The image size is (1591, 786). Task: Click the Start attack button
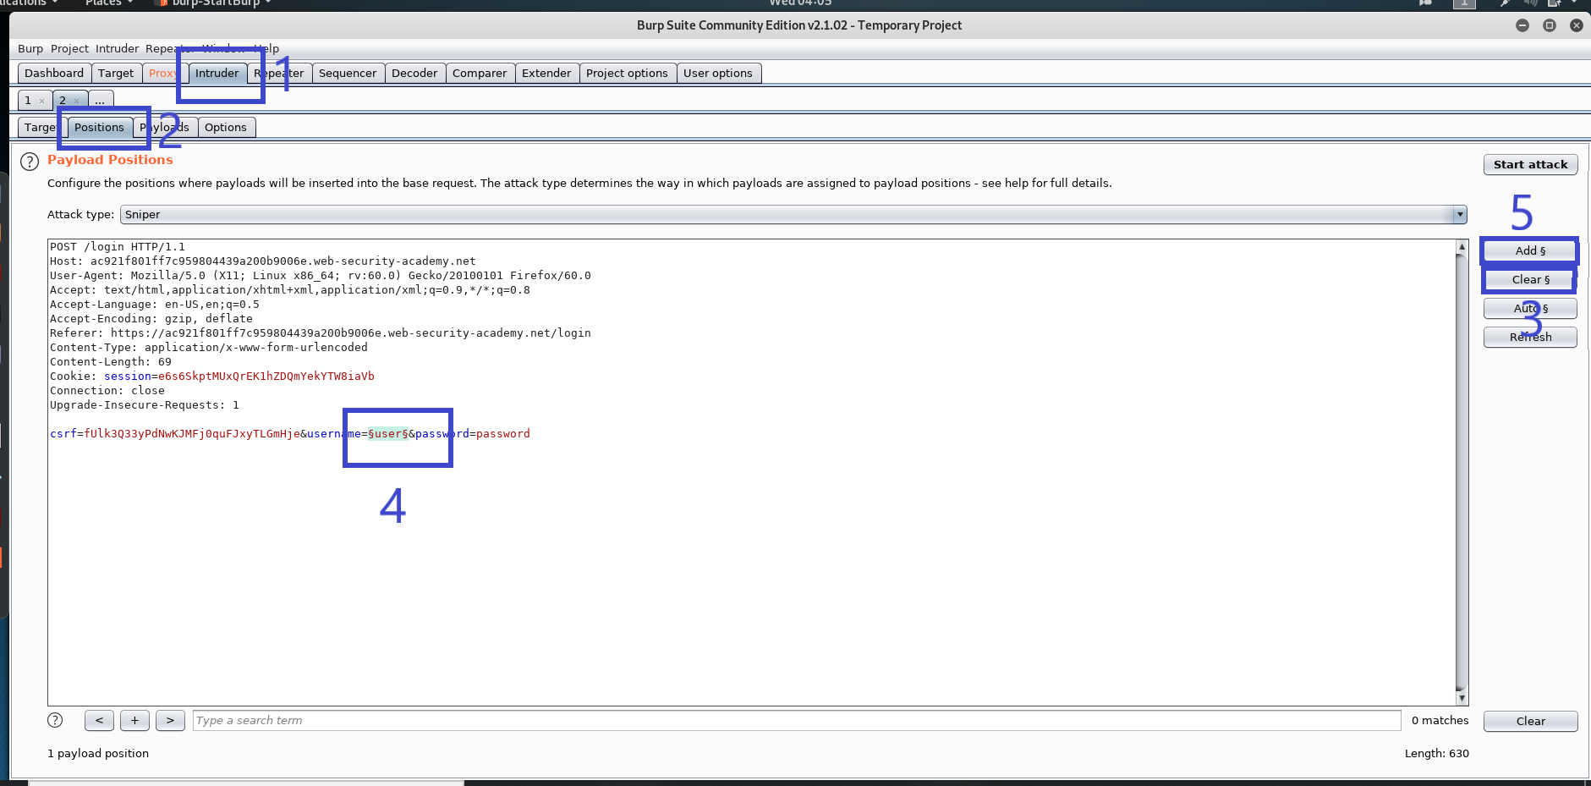(1530, 165)
